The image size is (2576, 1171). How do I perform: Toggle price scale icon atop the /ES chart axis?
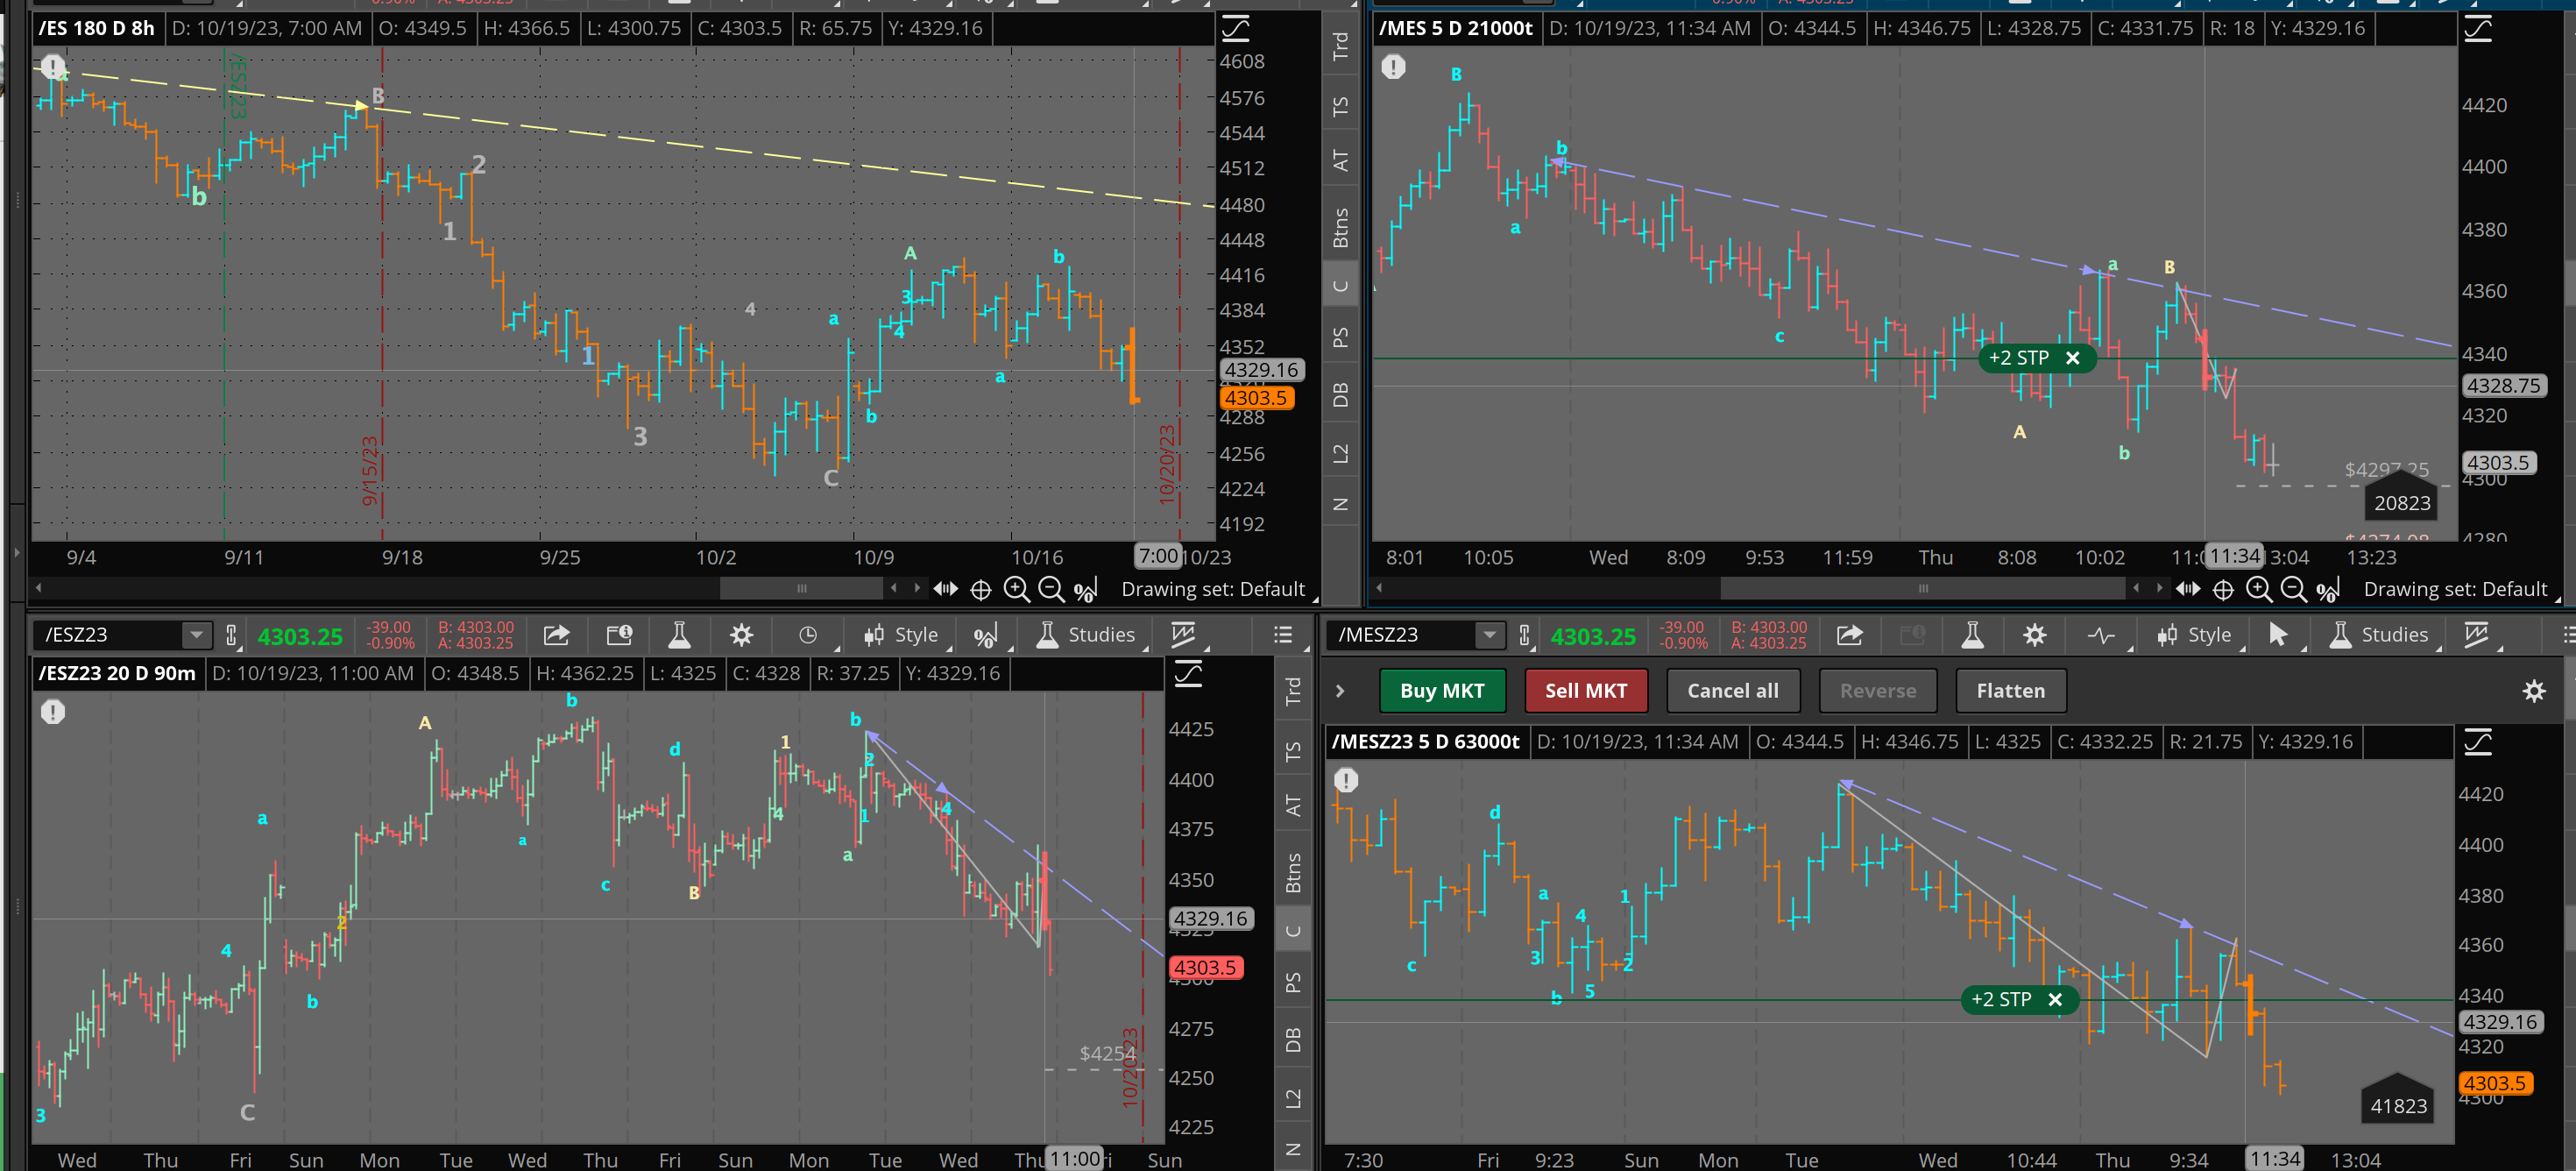1236,29
